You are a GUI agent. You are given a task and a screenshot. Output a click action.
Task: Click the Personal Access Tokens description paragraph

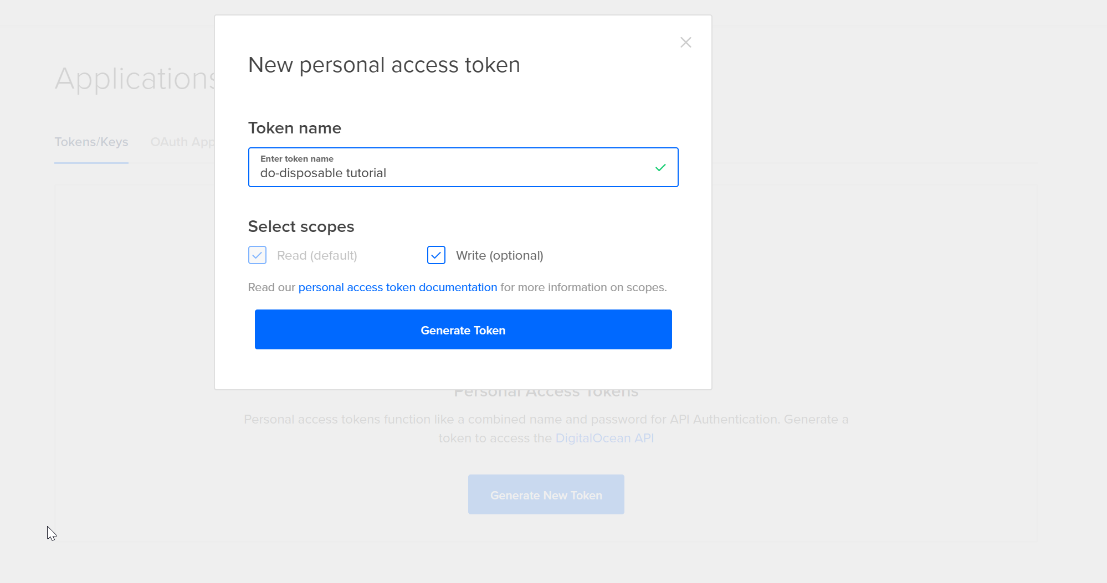pyautogui.click(x=546, y=420)
